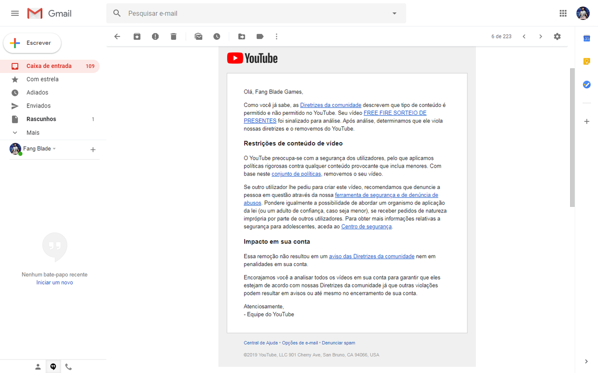
Task: Move email to a folder
Action: 242,36
